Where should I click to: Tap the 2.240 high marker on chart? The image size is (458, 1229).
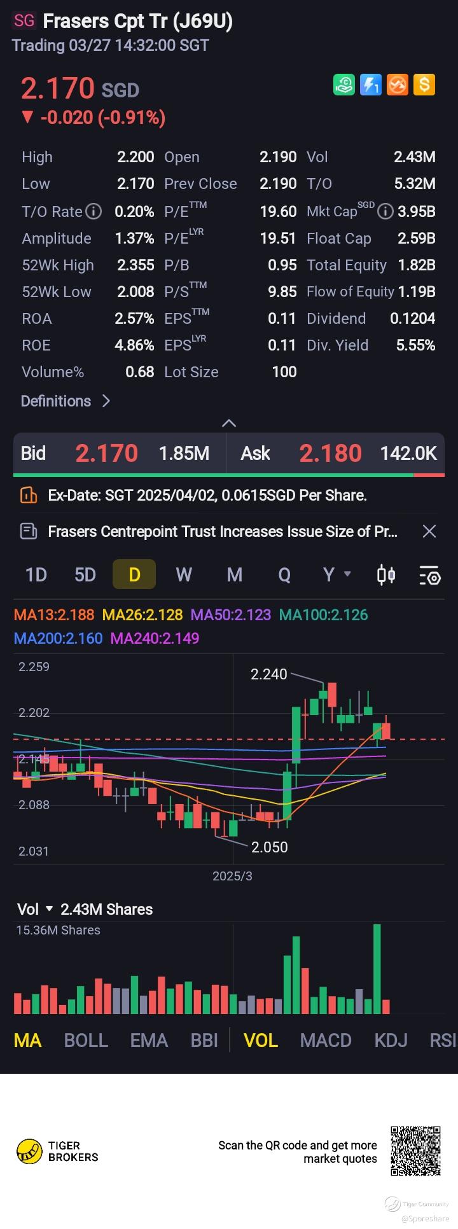268,674
